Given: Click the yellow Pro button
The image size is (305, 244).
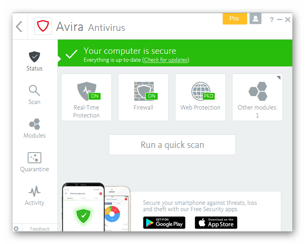Looking at the screenshot, I should coord(235,19).
